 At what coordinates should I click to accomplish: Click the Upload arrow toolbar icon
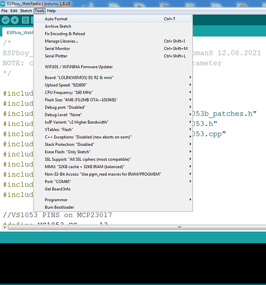(x=15, y=20)
